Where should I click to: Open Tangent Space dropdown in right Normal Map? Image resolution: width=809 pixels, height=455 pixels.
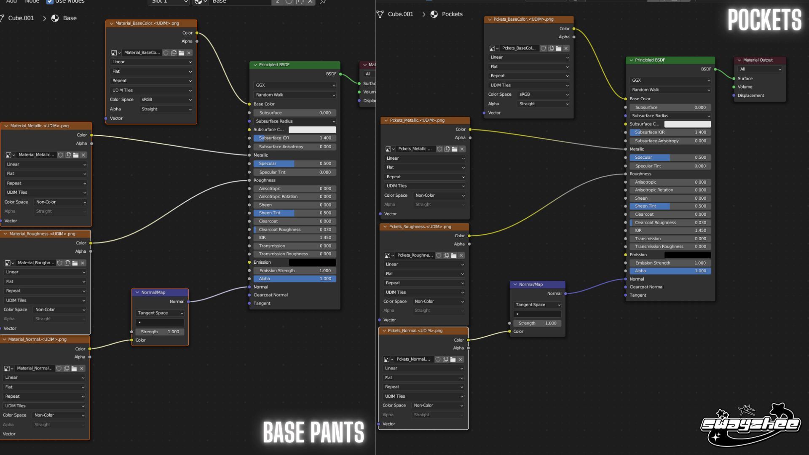point(537,305)
